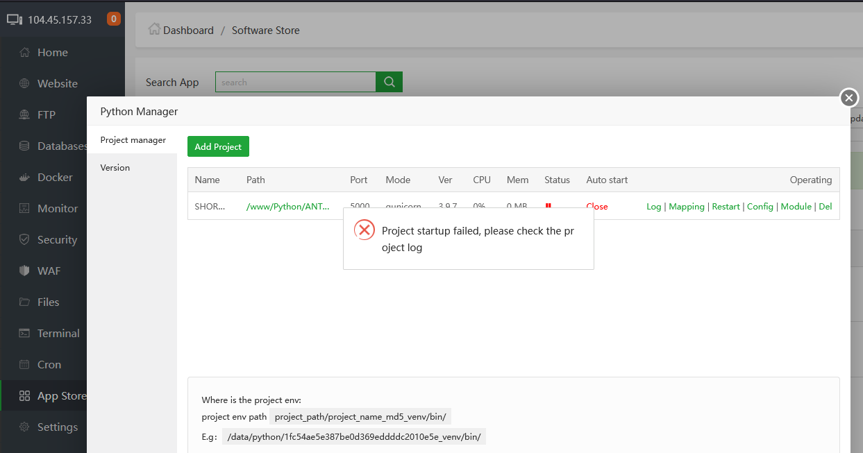This screenshot has width=863, height=453.
Task: Open the project Log link
Action: [x=653, y=207]
